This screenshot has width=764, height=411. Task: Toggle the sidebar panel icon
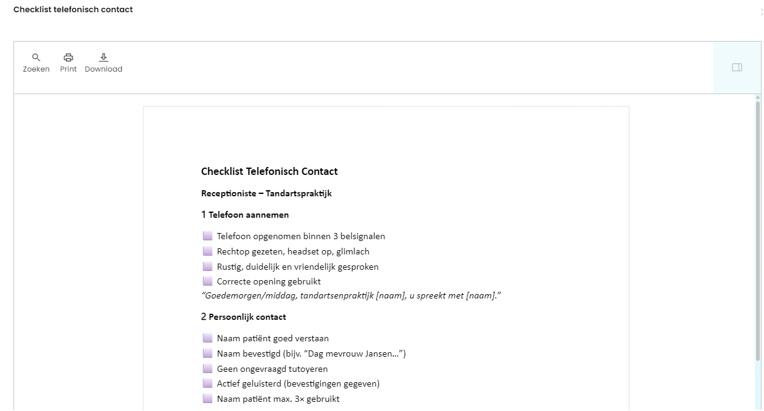[x=737, y=67]
